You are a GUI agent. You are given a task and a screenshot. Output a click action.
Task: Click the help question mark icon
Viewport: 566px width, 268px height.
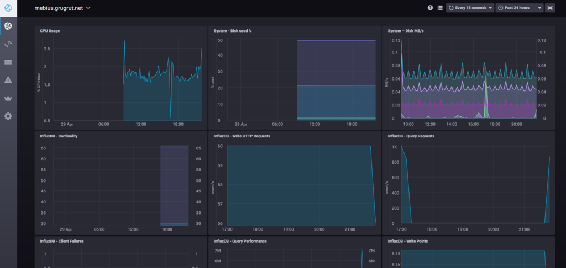[430, 8]
